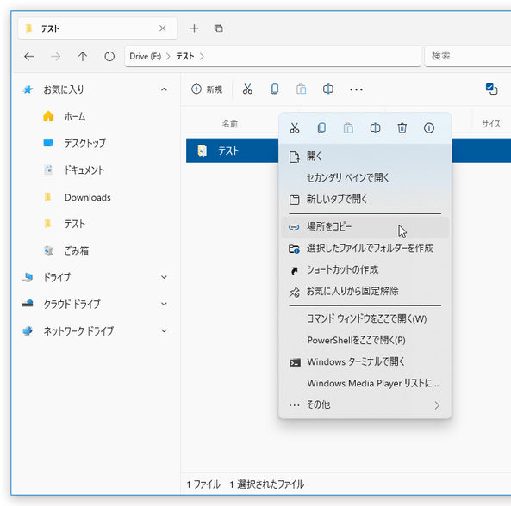
Task: Click the delete trash icon in context menu
Action: click(x=402, y=128)
